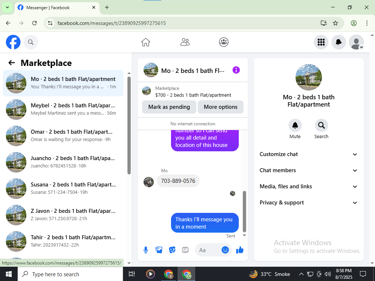This screenshot has height=281, width=375.
Task: Open the 33°C Smoke weather widget
Action: 270,274
